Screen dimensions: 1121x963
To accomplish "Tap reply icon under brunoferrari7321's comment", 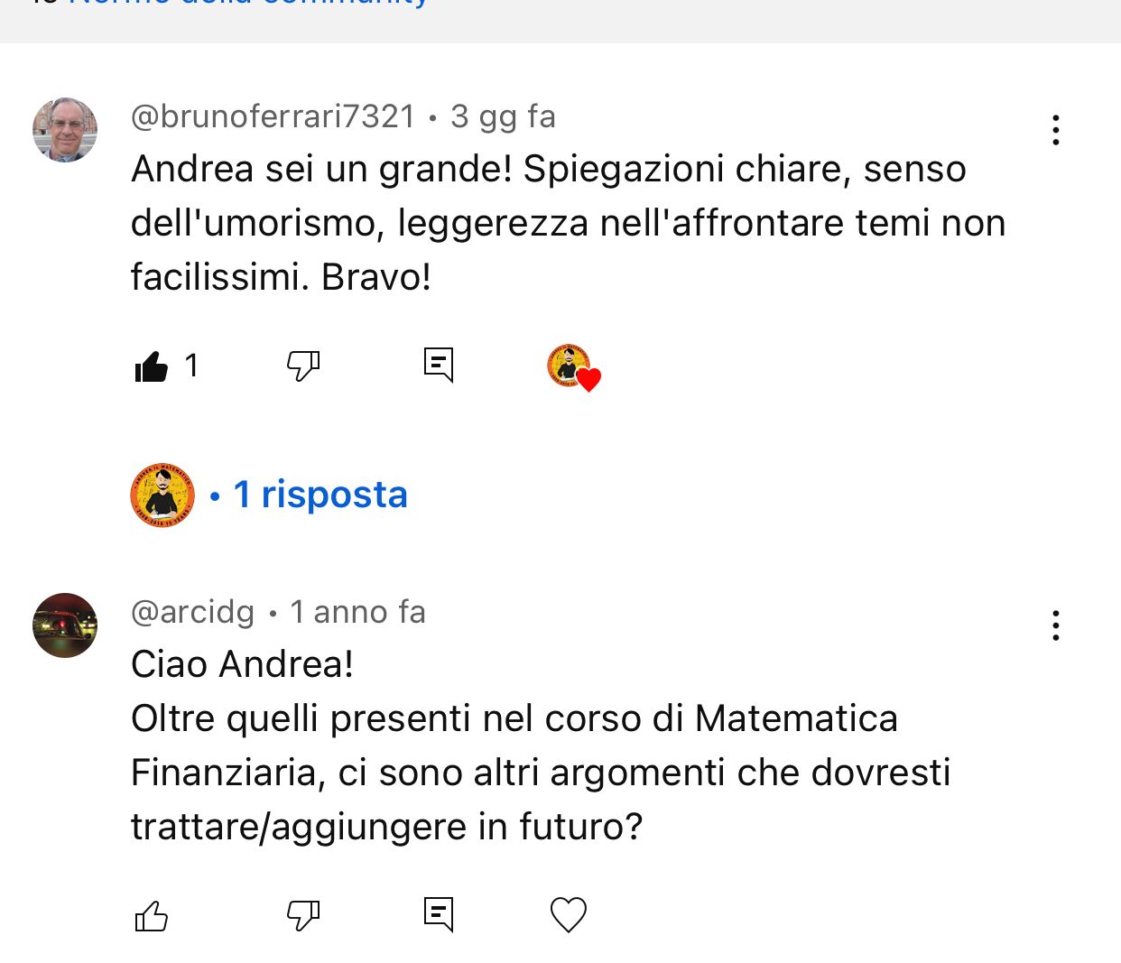I will (x=439, y=365).
